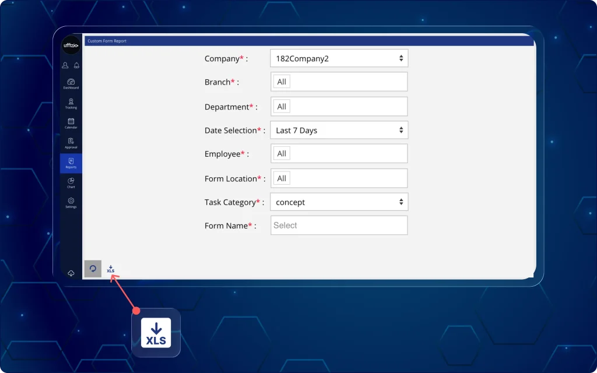The height and width of the screenshot is (373, 597).
Task: Click the refresh button at bottom
Action: [93, 269]
